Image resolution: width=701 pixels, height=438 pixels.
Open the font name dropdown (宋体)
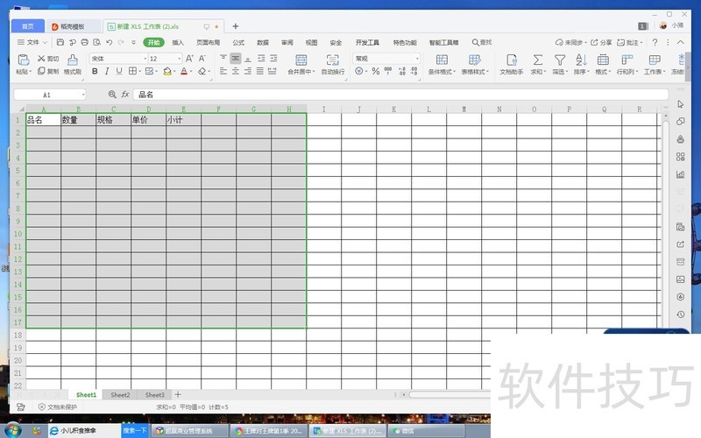pos(145,59)
